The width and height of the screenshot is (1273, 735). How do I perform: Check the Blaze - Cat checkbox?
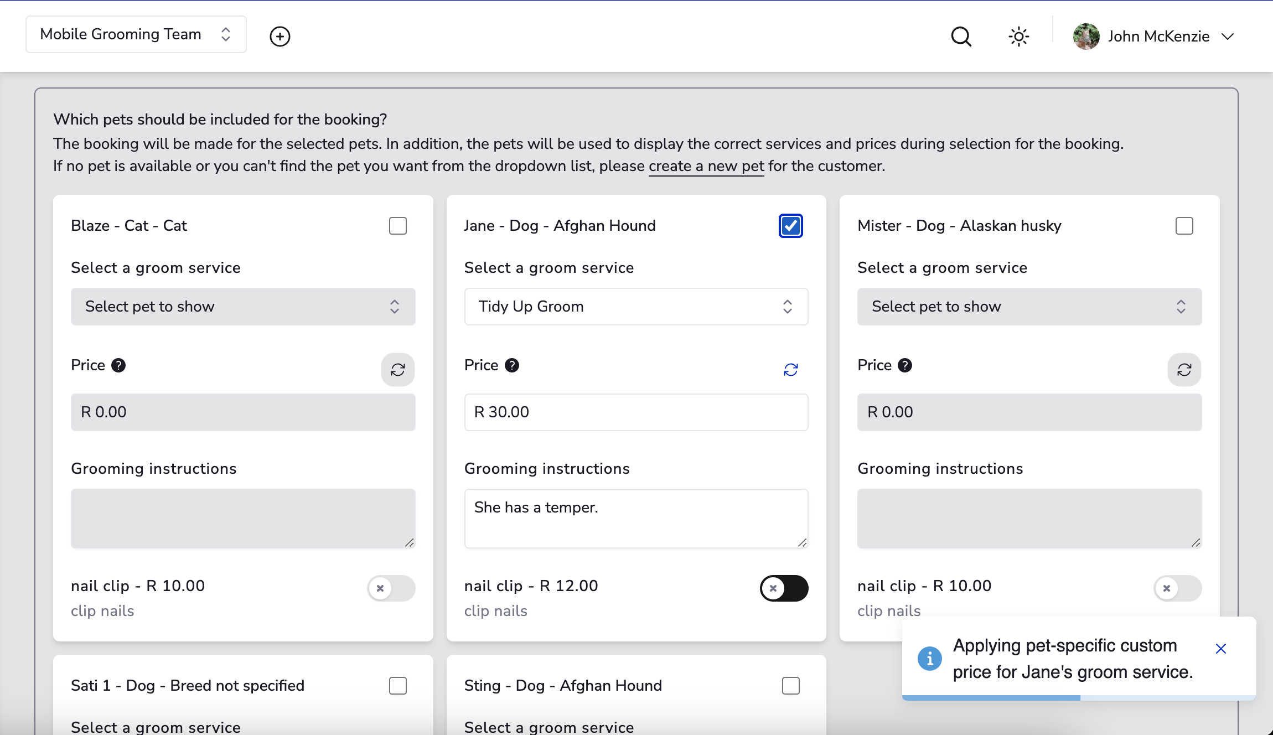click(397, 226)
